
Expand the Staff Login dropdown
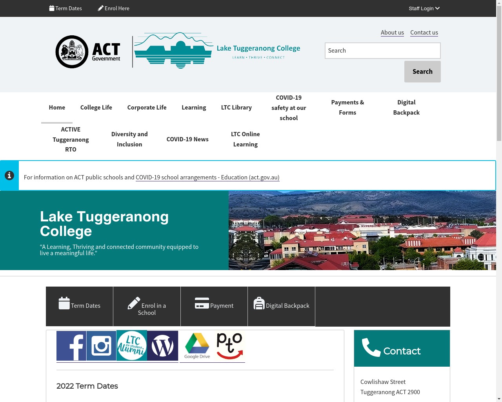(424, 8)
